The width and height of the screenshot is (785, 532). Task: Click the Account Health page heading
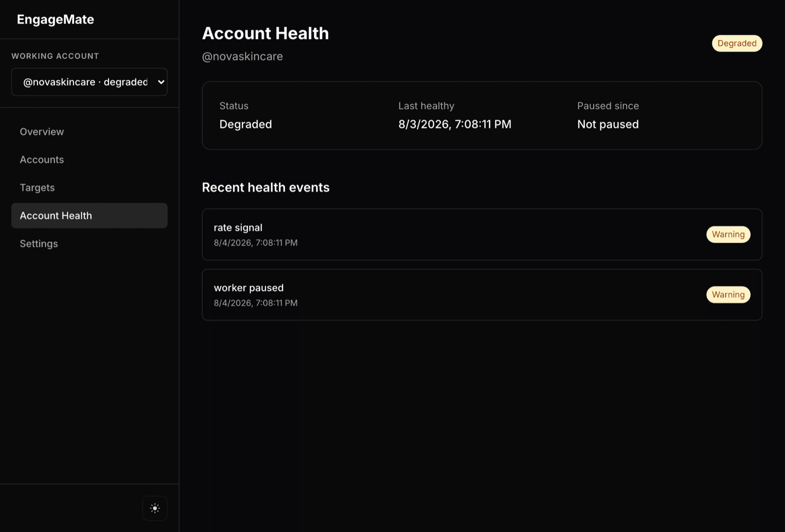265,33
